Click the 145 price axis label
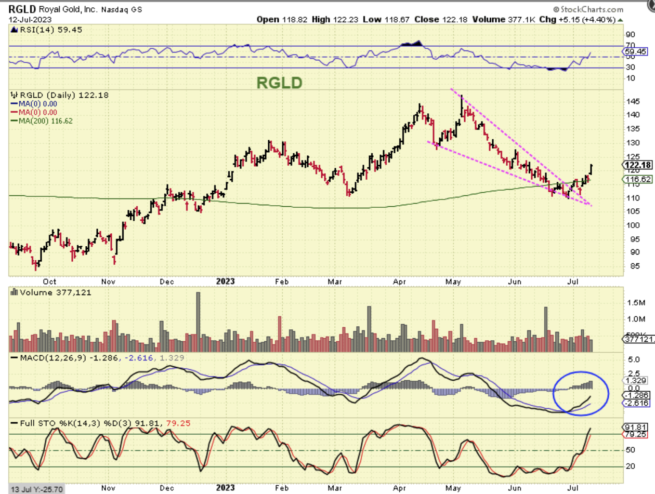This screenshot has height=494, width=655. click(632, 102)
